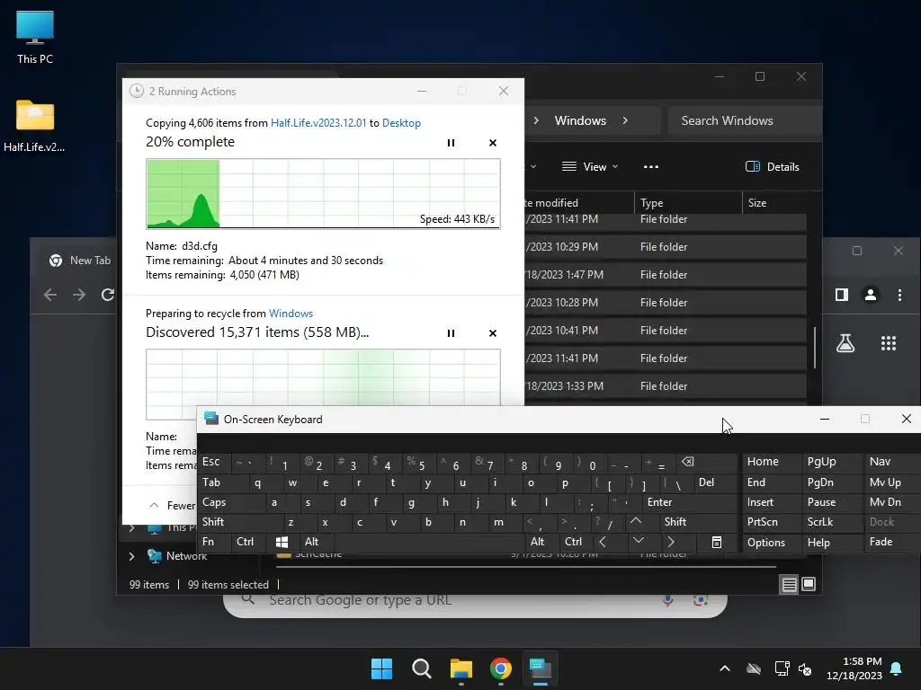Click the copy speed progress graph
This screenshot has height=690, width=921.
(x=323, y=194)
